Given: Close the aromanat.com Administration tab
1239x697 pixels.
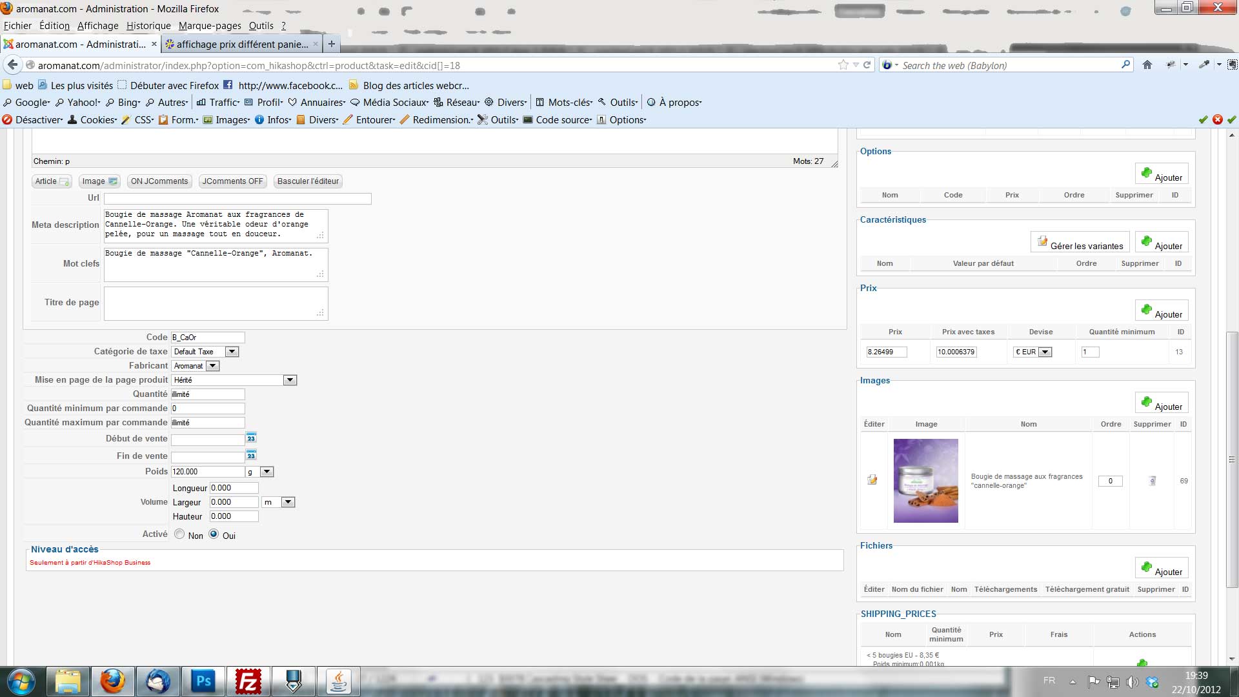Looking at the screenshot, I should coord(154,44).
